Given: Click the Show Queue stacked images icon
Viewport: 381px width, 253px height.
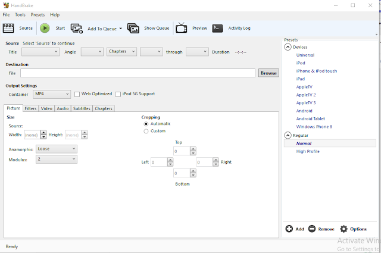Looking at the screenshot, I should pyautogui.click(x=133, y=29).
